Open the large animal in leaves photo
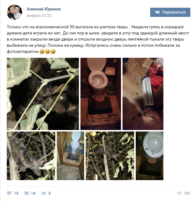195x201 pixels. click(43, 94)
